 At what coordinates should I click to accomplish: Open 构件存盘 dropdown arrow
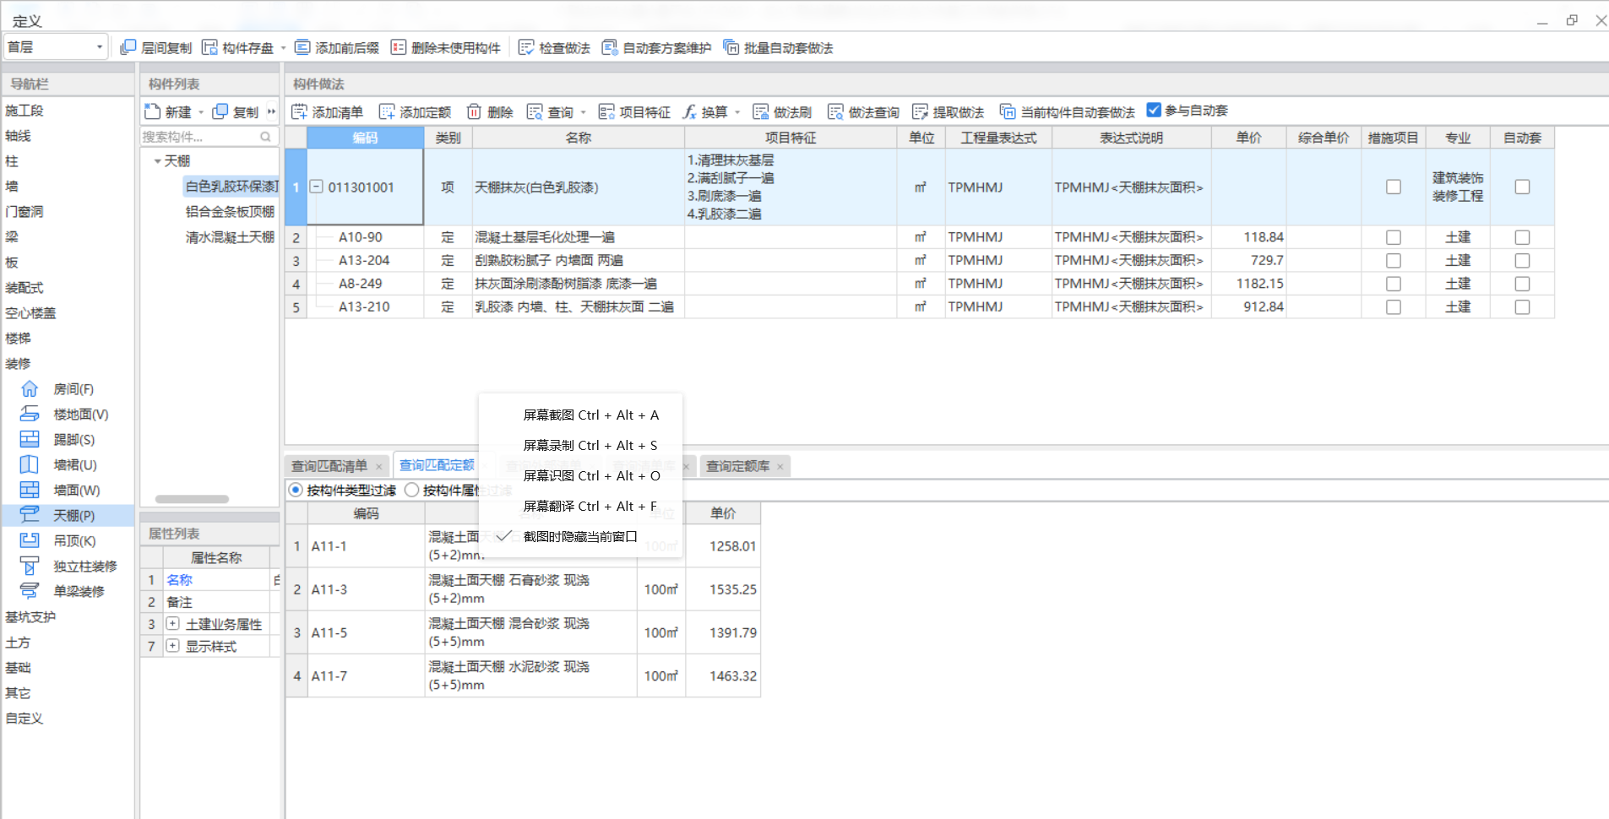(x=283, y=48)
